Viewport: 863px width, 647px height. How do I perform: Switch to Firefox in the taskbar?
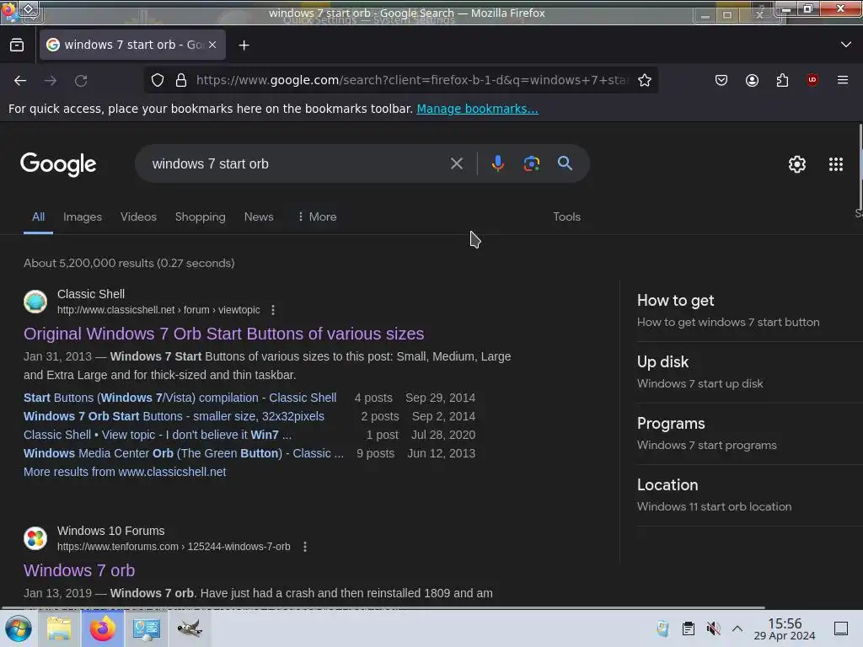tap(103, 628)
